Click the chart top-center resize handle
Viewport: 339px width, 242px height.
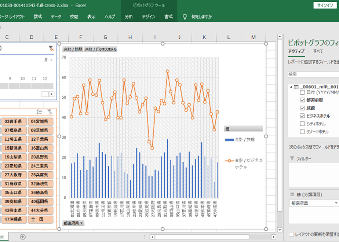point(163,44)
